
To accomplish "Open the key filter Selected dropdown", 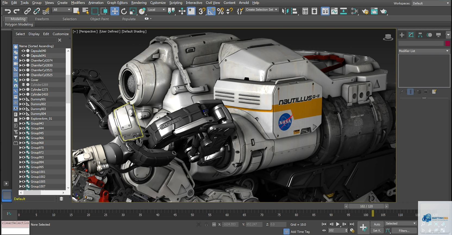I will coord(401,223).
